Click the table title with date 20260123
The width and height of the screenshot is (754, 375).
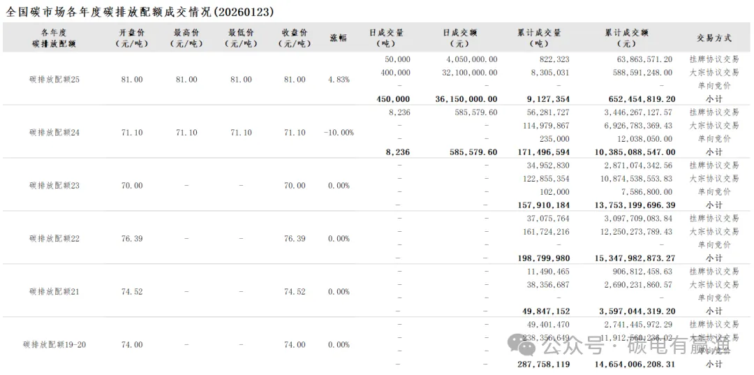coord(139,12)
